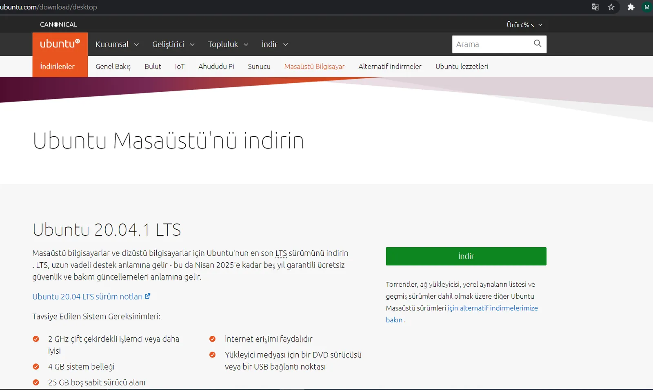Select Masaüstü Bilgisayar tab

point(314,66)
